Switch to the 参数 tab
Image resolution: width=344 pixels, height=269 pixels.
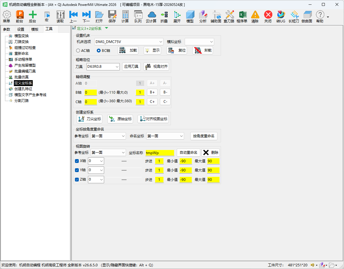click(x=7, y=29)
